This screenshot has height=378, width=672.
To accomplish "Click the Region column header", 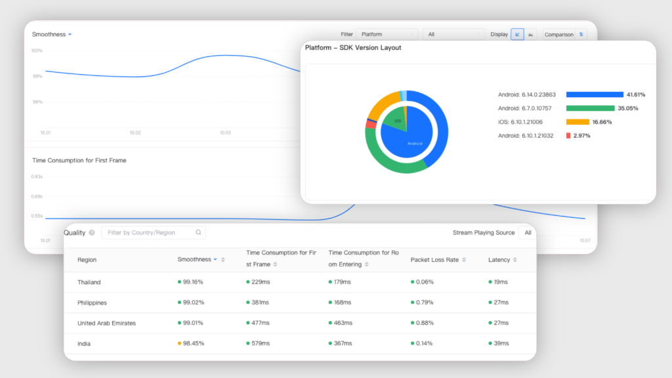I will [87, 260].
